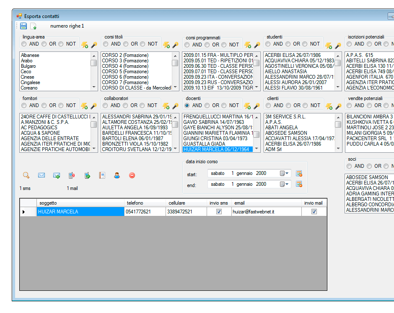
Task: Select AND radio for lingua-area
Action: [24, 44]
